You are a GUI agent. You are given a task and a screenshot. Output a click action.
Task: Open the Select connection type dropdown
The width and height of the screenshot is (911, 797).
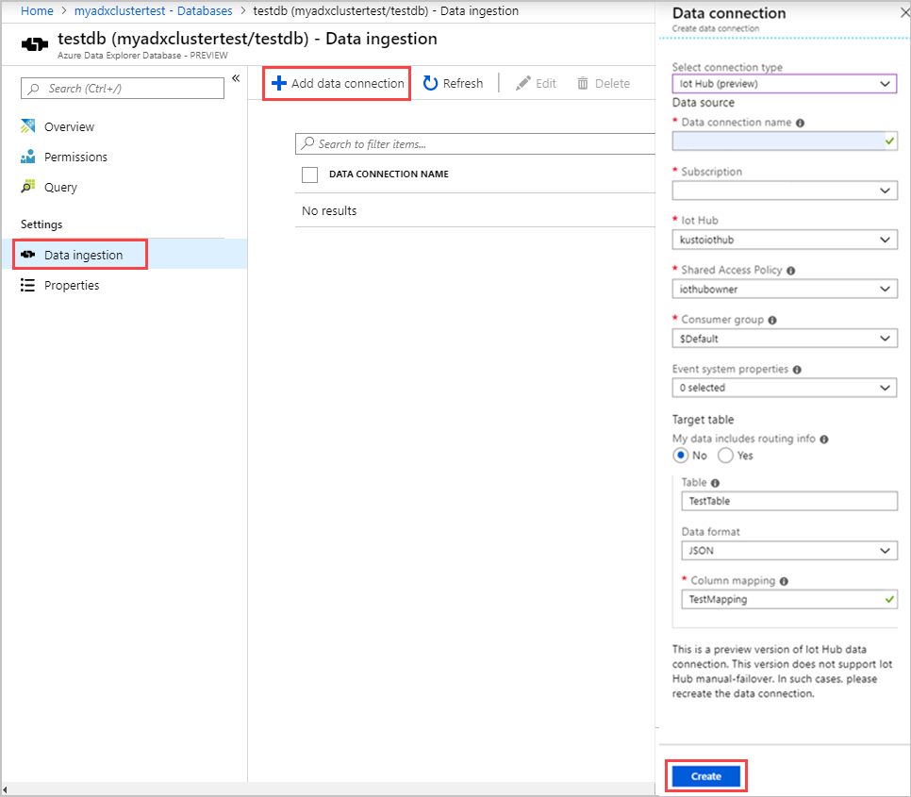click(785, 84)
